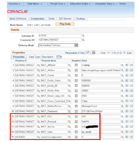Expand Integration Setup breadcrumb menu

(x=105, y=4)
